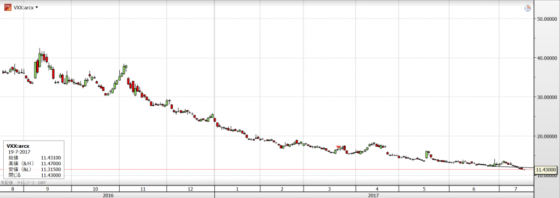
Task: Click the 閉じる value 11.43000 in the info box
Action: pyautogui.click(x=50, y=175)
